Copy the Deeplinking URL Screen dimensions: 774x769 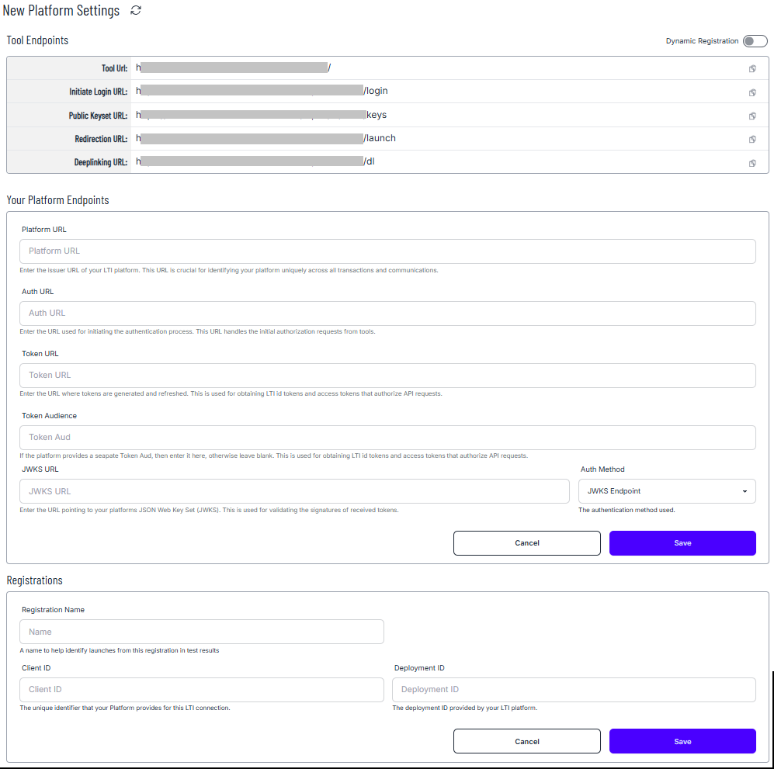point(751,163)
